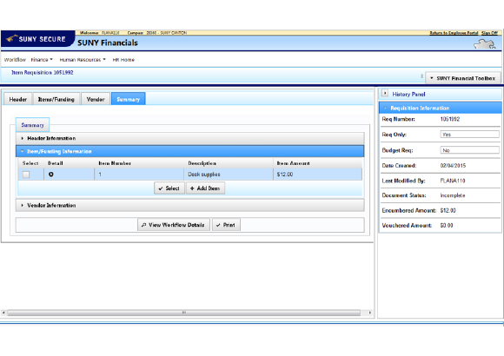This screenshot has width=504, height=356.
Task: Go to HR Home
Action: [x=123, y=60]
